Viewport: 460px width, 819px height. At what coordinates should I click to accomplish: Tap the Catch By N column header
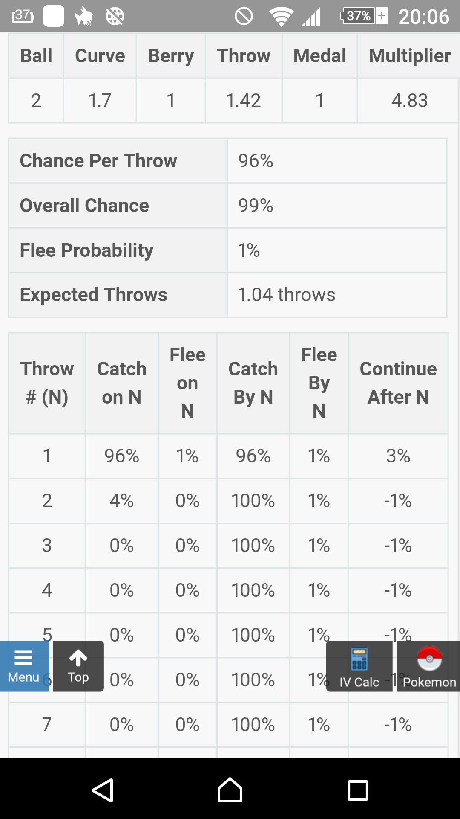click(x=253, y=383)
